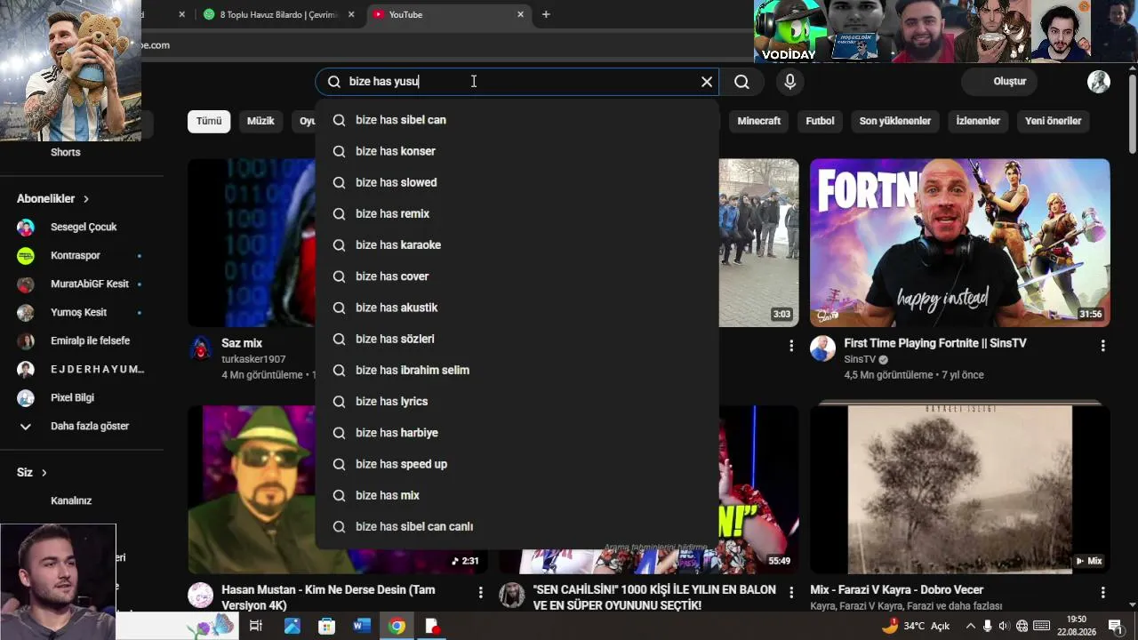Open the Hasan Mustan video thumbnail
This screenshot has height=640, width=1138.
338,490
